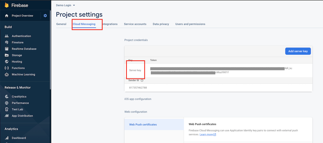Screen dimensions: 323x143
Task: Click the Sender ID help question icon
Action: click(x=142, y=80)
